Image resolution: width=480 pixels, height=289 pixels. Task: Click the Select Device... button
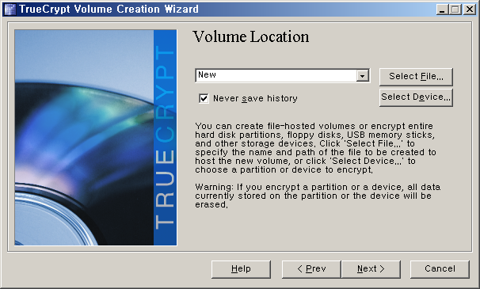click(416, 97)
